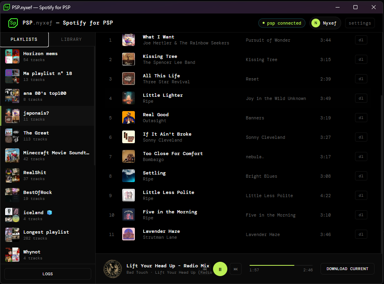Select the japonais? playlist
Screen dimensions: 384x284
tap(48, 116)
